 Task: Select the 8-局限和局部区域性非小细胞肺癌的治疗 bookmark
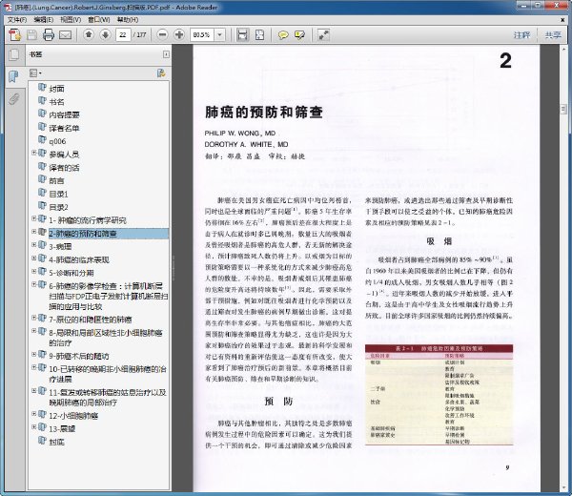[x=106, y=338]
